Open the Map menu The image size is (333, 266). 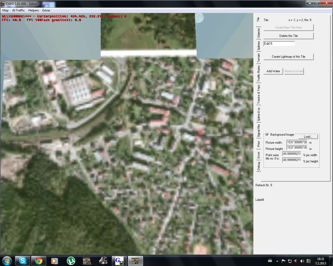[5, 10]
